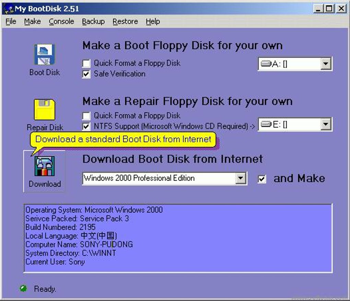
Task: Open the Backup menu
Action: point(93,21)
